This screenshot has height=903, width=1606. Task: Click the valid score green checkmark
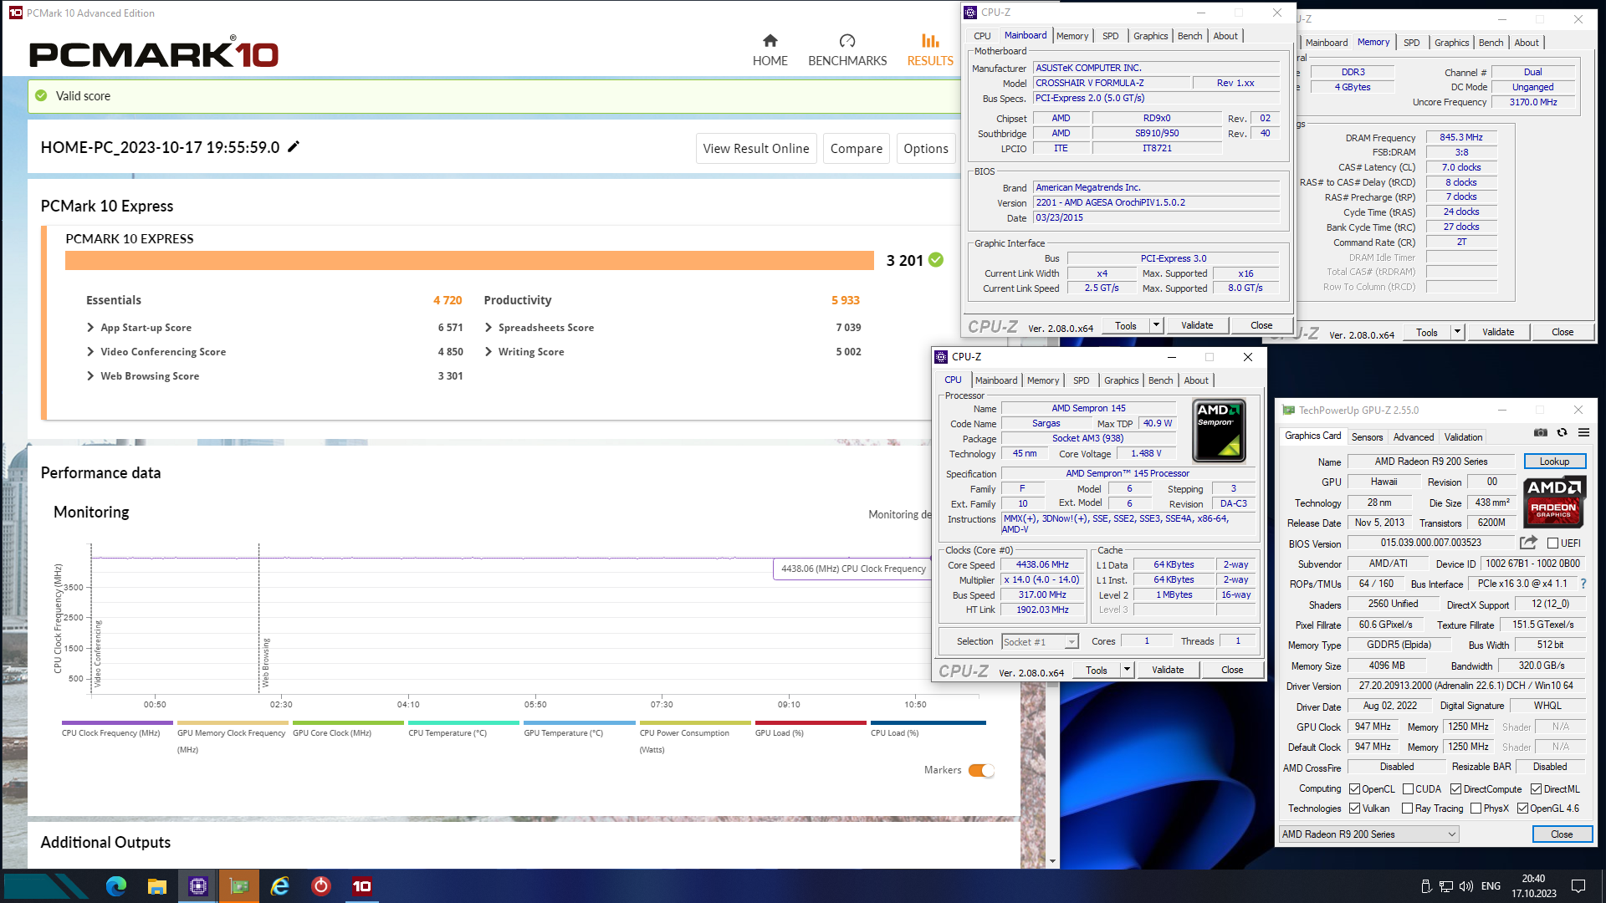click(x=41, y=96)
